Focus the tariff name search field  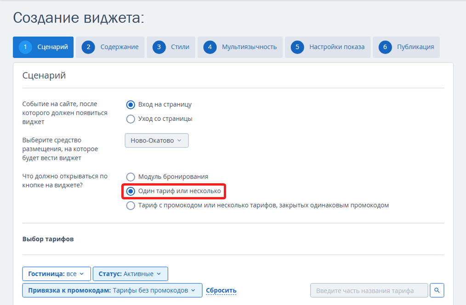(x=369, y=290)
